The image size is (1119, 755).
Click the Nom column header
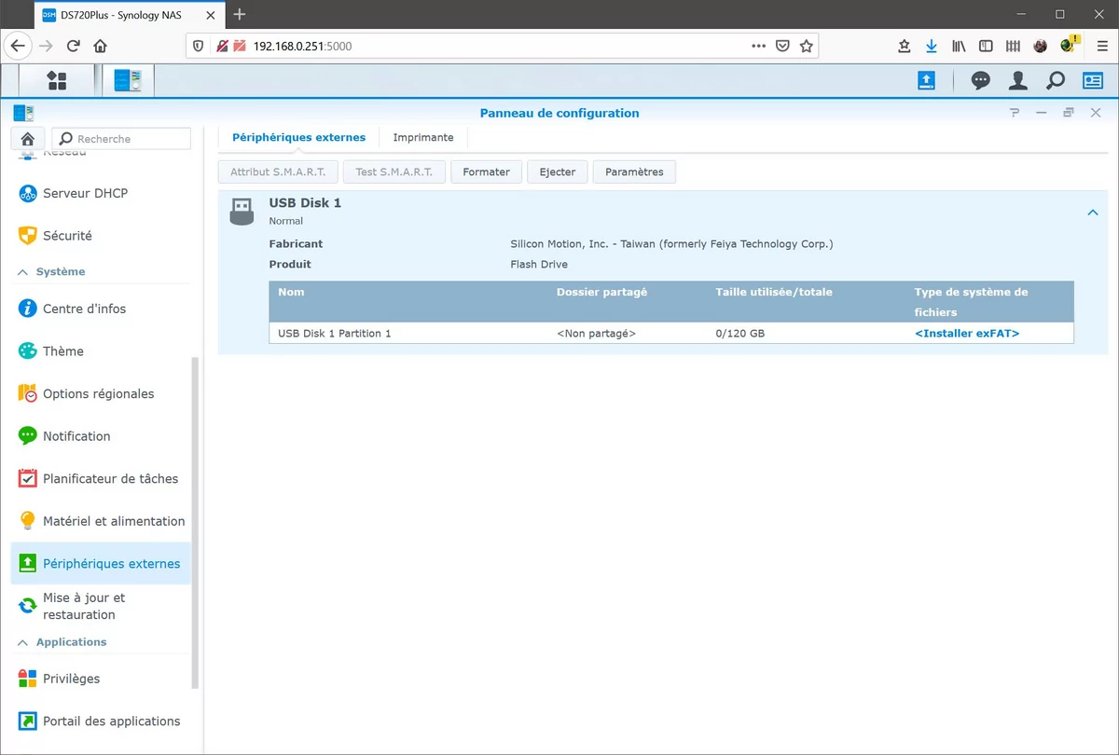pyautogui.click(x=291, y=292)
